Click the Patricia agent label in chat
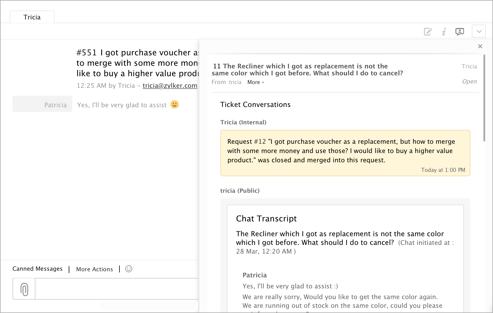Image resolution: width=493 pixels, height=313 pixels. point(55,105)
